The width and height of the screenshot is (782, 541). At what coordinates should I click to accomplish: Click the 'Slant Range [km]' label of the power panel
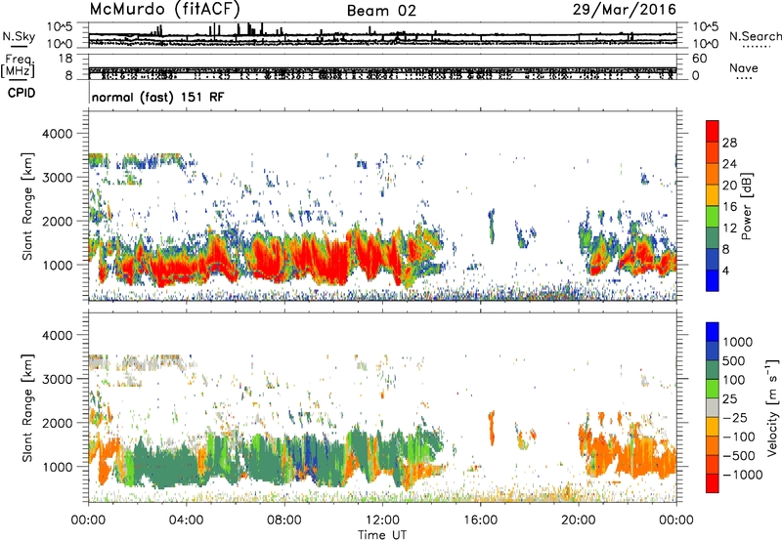coord(28,206)
